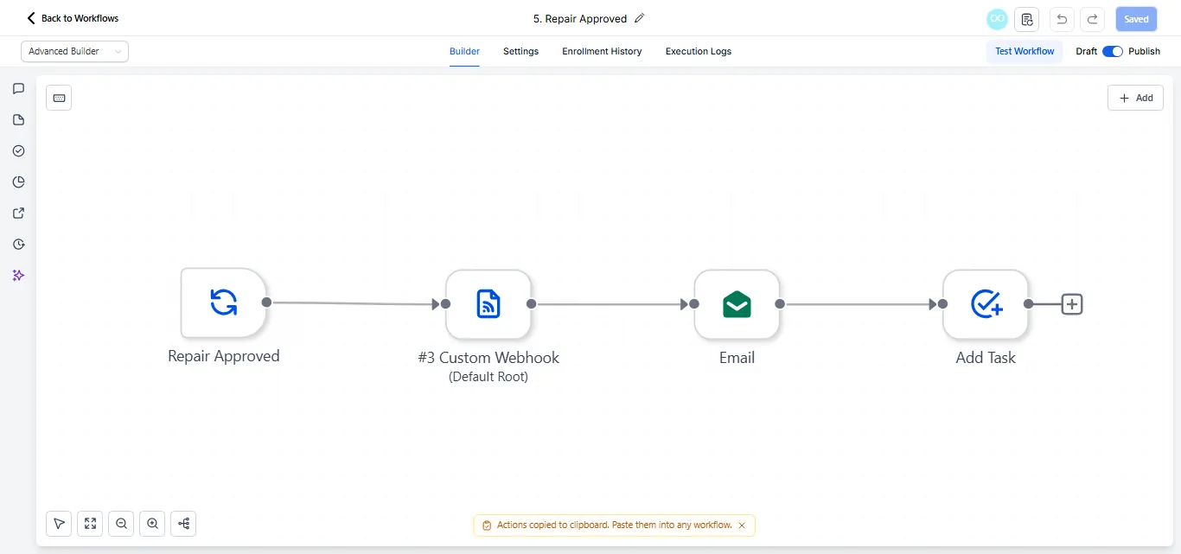Select the Repair Approved trigger node
The height and width of the screenshot is (554, 1181).
(223, 302)
